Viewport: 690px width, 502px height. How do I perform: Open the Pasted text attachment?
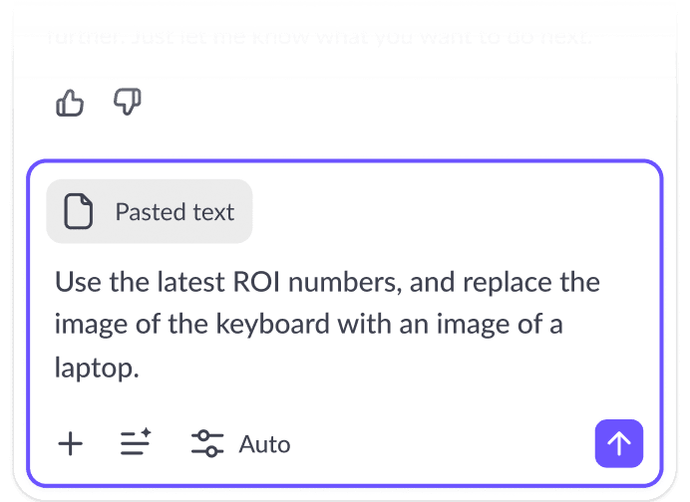(x=150, y=211)
